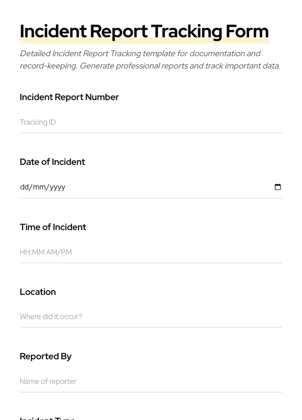Screen dimensions: 302x420
Task: Click the Time of Incident heading
Action: point(53,227)
